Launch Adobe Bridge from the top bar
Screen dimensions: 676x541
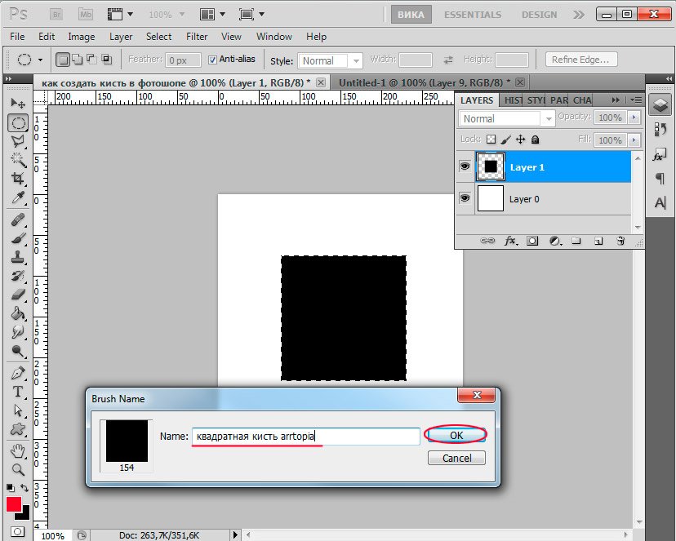[x=56, y=15]
